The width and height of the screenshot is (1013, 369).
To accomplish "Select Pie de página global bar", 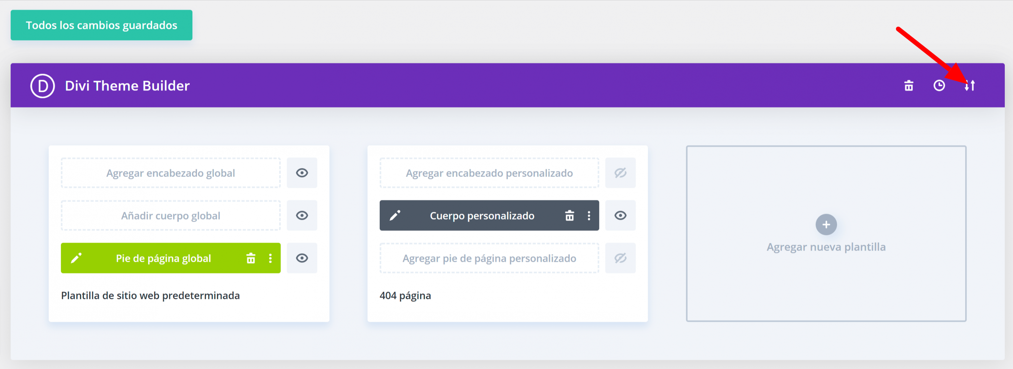I will [x=171, y=258].
